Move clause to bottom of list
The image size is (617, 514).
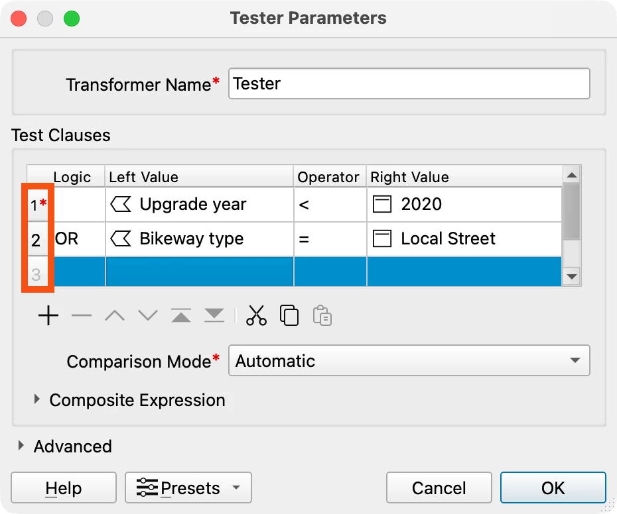[214, 315]
